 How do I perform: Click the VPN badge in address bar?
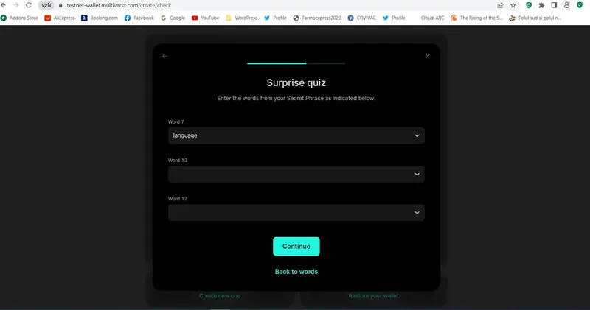point(46,5)
